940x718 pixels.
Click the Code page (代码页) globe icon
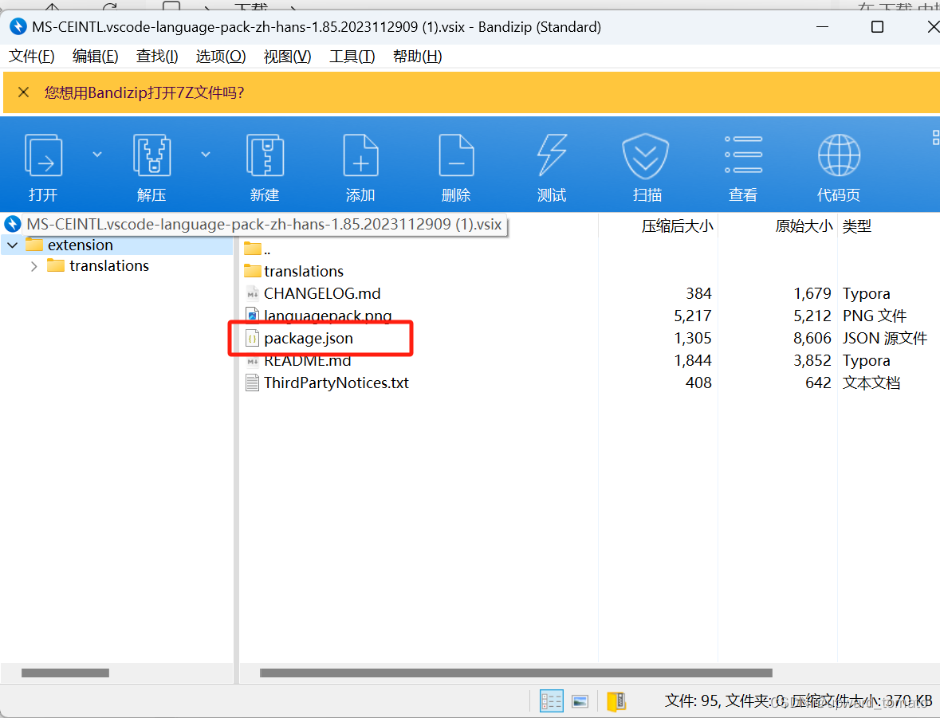coord(839,155)
